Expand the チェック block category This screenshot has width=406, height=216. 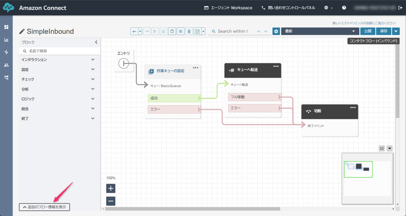point(60,79)
